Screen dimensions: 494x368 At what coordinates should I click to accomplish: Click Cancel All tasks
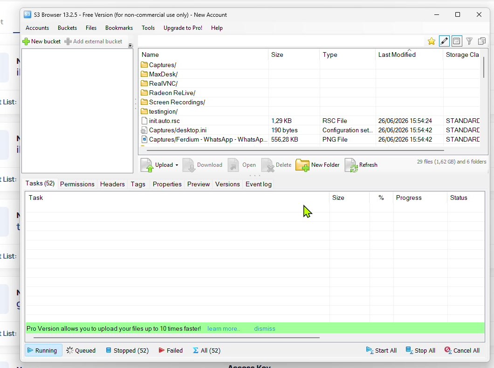(x=462, y=350)
